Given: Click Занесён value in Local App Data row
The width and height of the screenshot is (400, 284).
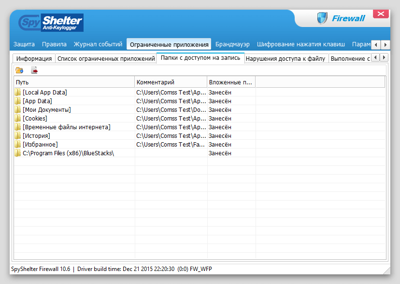Looking at the screenshot, I should coord(220,92).
